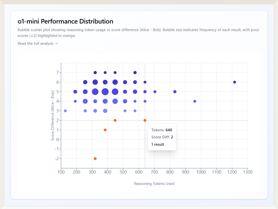The image size is (278, 209).
Task: Click the "o1-mini Performance Distribution" heading
Action: click(66, 21)
